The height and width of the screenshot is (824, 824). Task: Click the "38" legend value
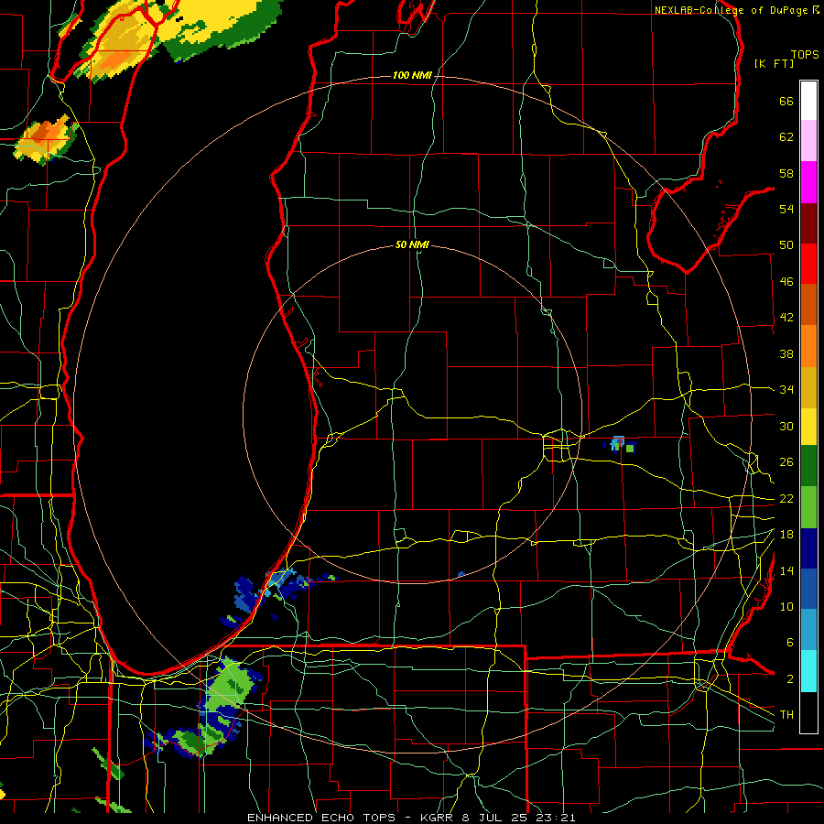(x=786, y=353)
